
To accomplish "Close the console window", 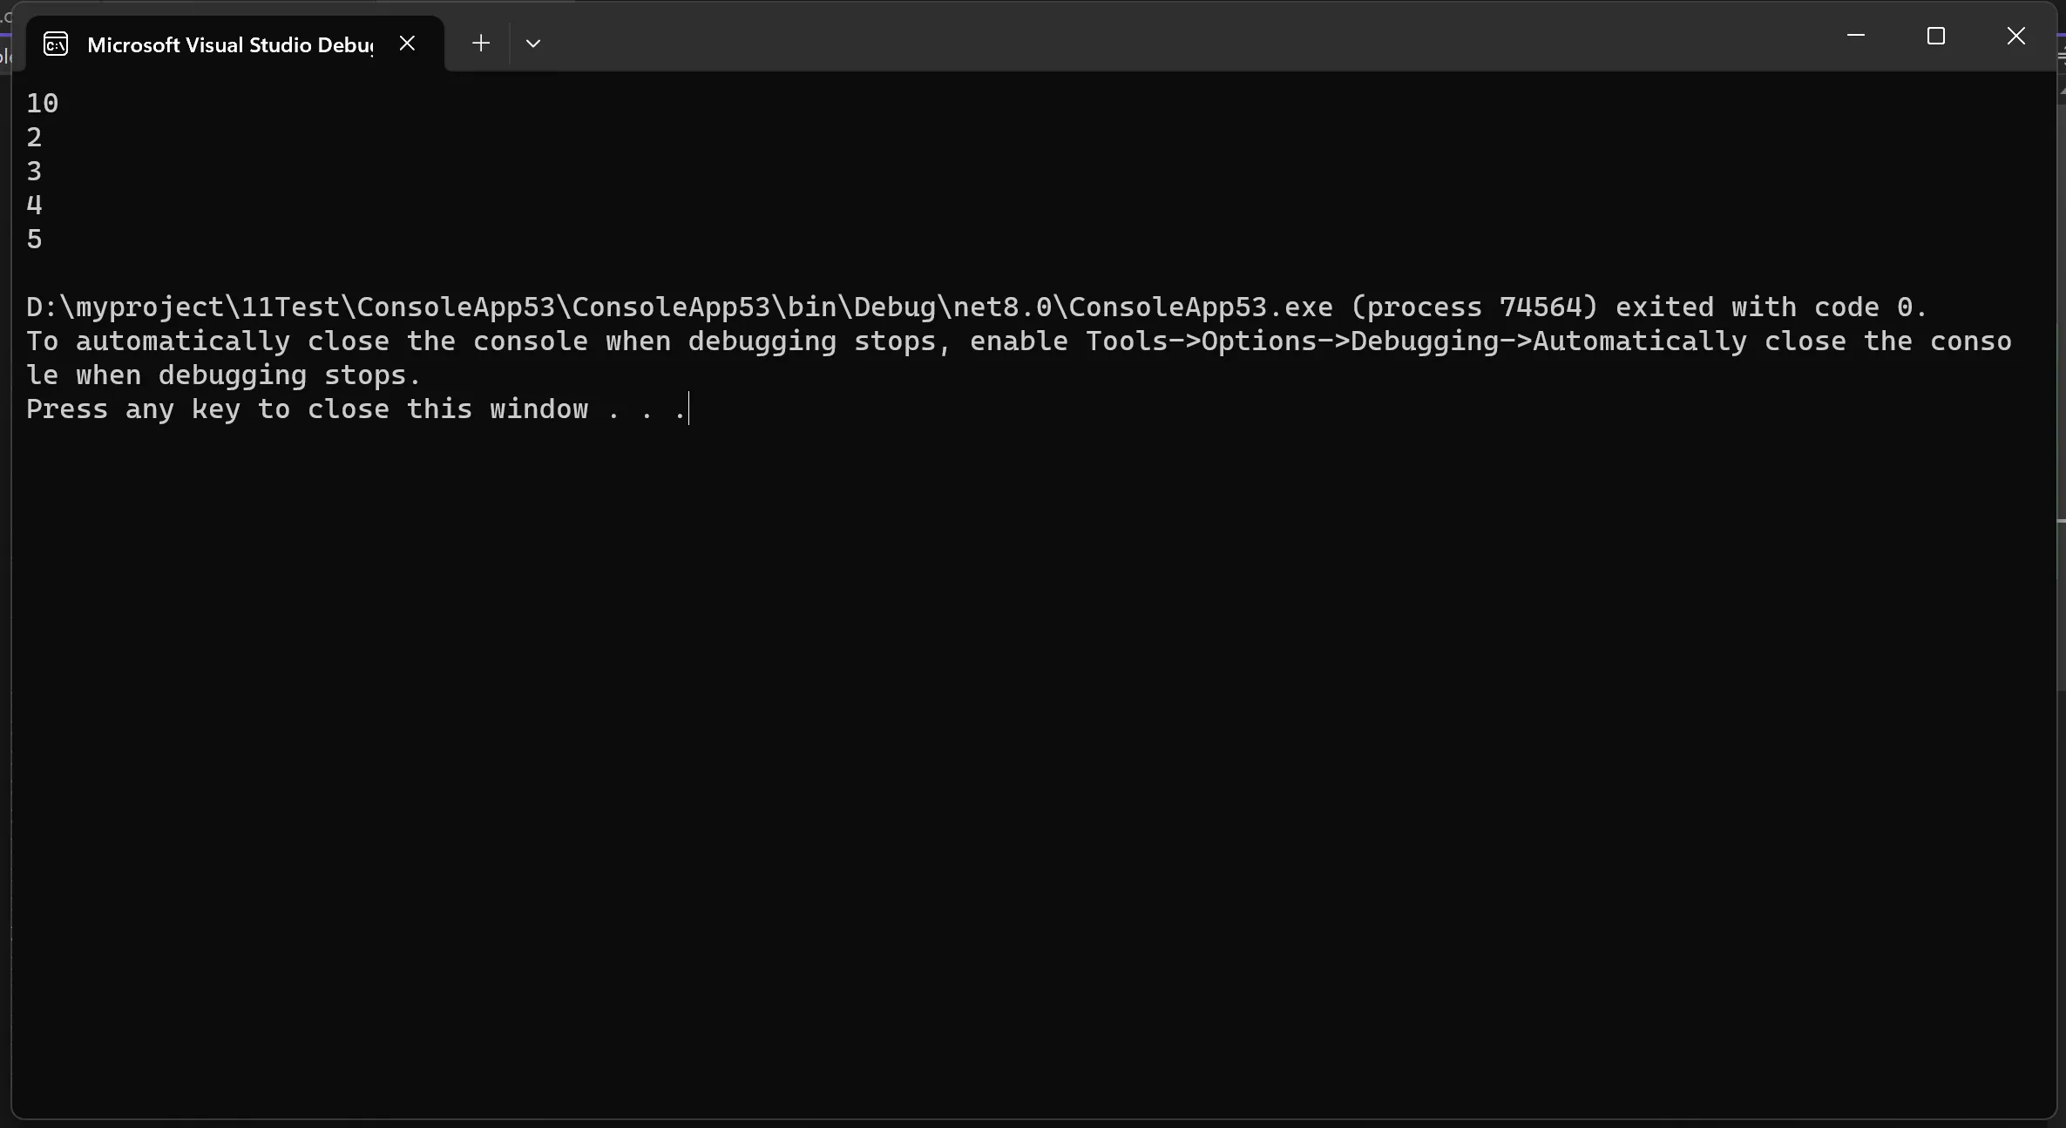I will tap(2015, 36).
